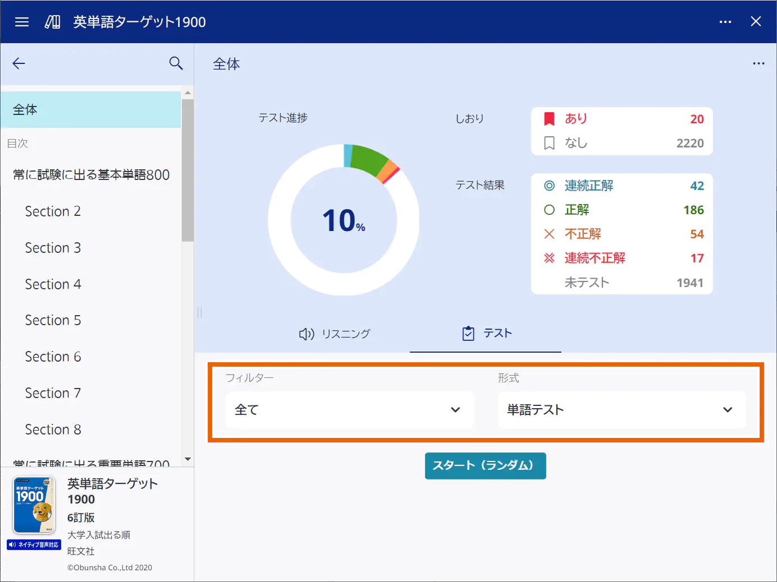Switch to the テスト tab
Viewport: 777px width, 582px height.
486,334
